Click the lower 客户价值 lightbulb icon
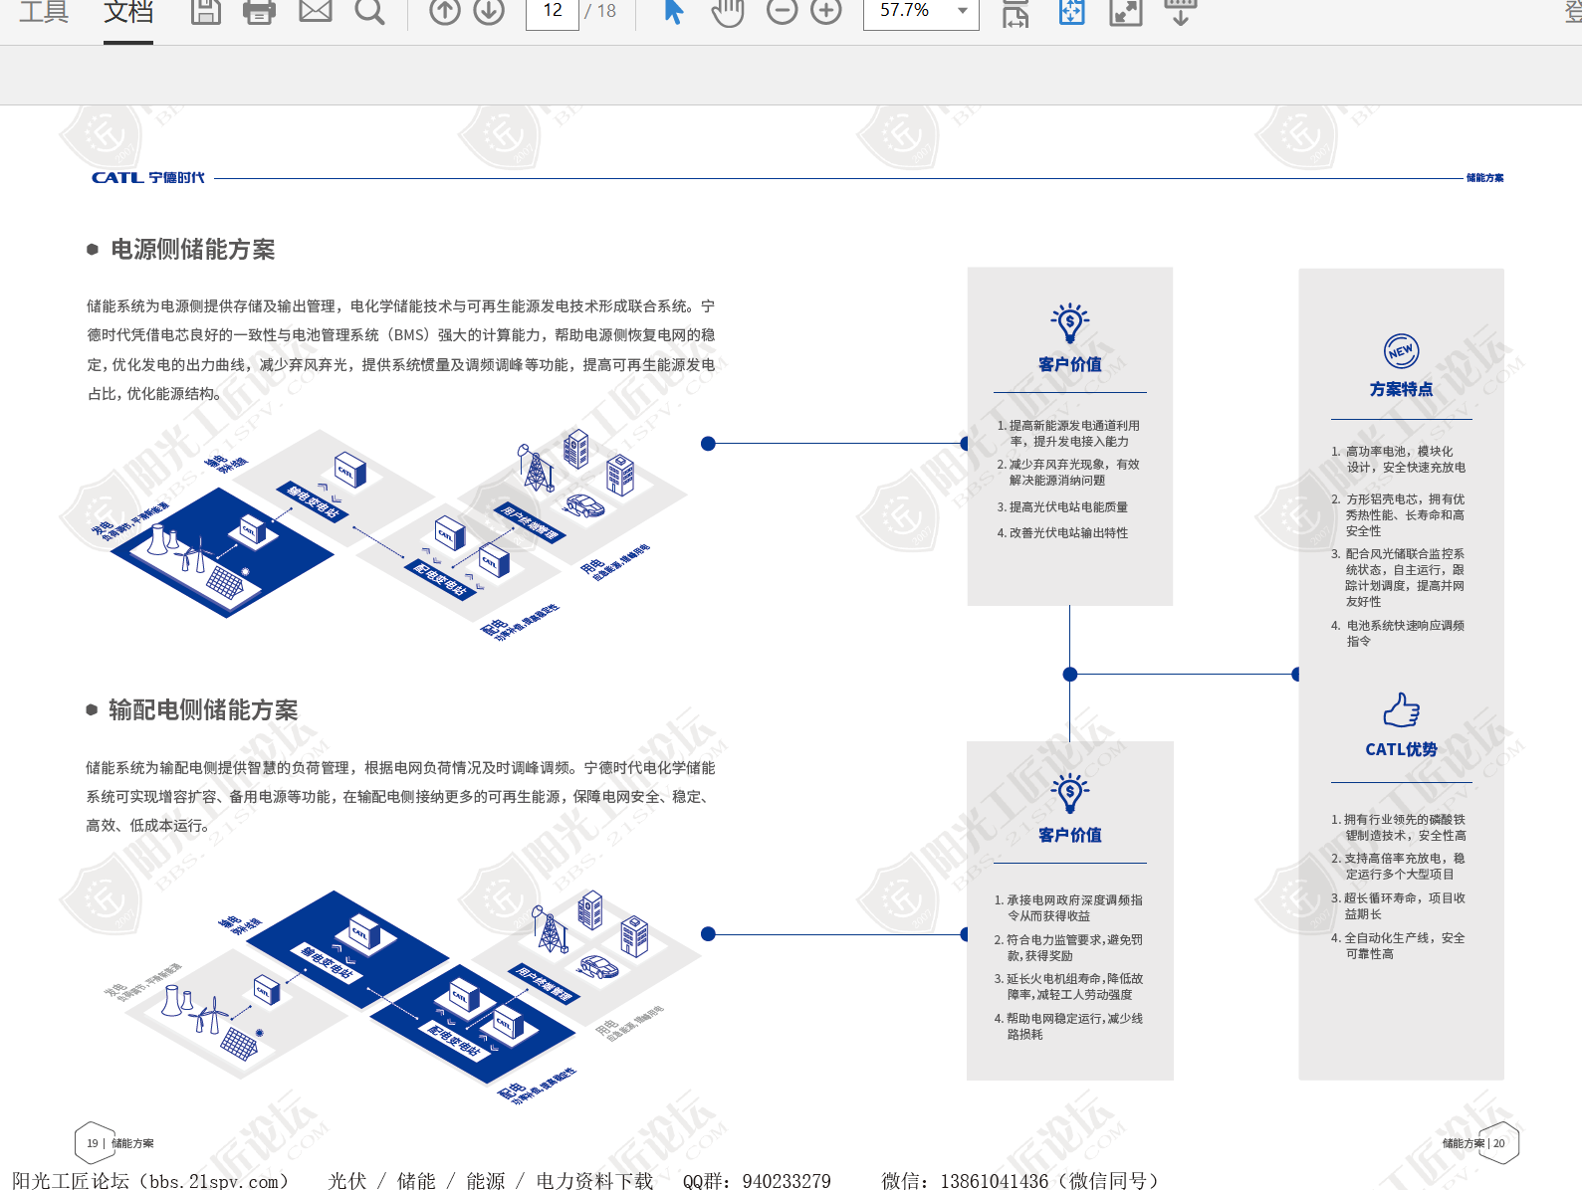 (1070, 794)
